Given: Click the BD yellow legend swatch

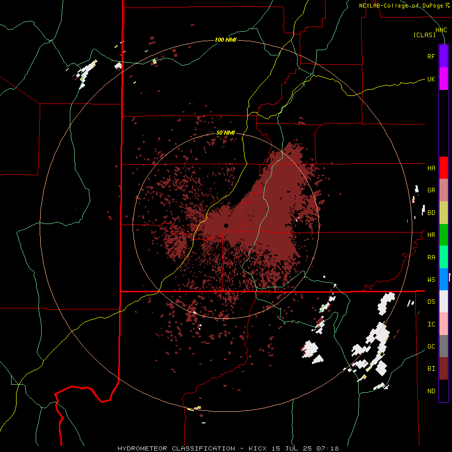Looking at the screenshot, I should [x=443, y=213].
